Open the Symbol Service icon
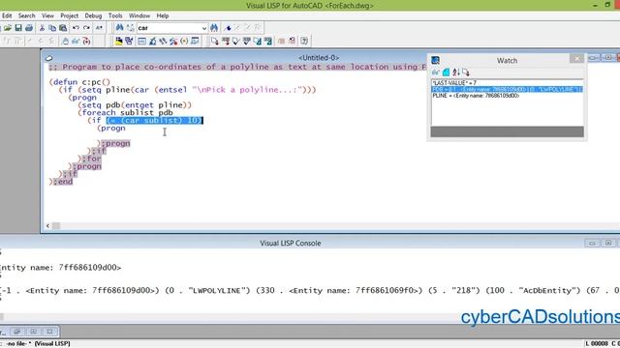This screenshot has height=348, width=620. 173,41
